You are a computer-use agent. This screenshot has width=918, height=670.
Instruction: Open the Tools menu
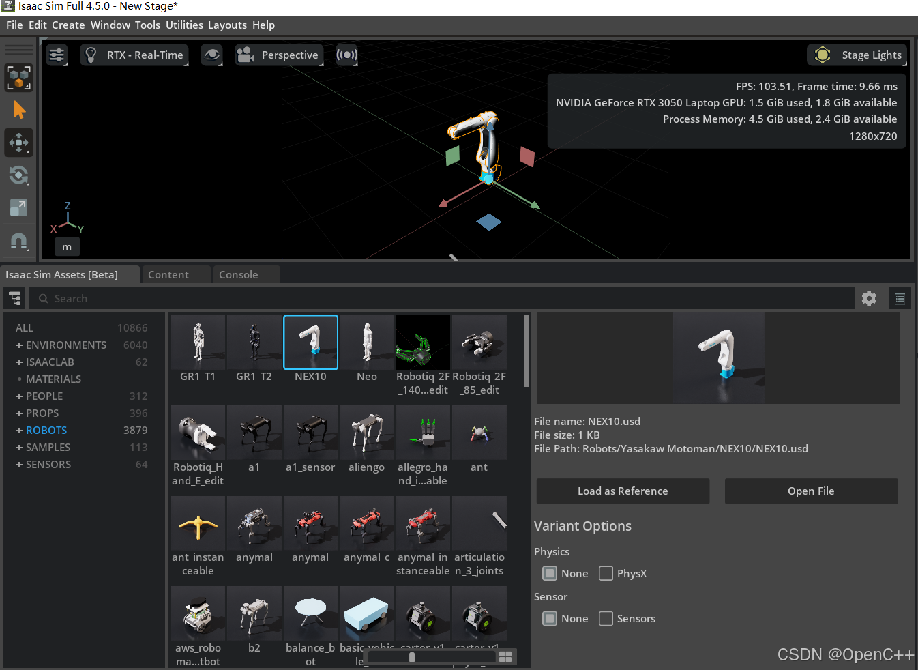point(147,25)
